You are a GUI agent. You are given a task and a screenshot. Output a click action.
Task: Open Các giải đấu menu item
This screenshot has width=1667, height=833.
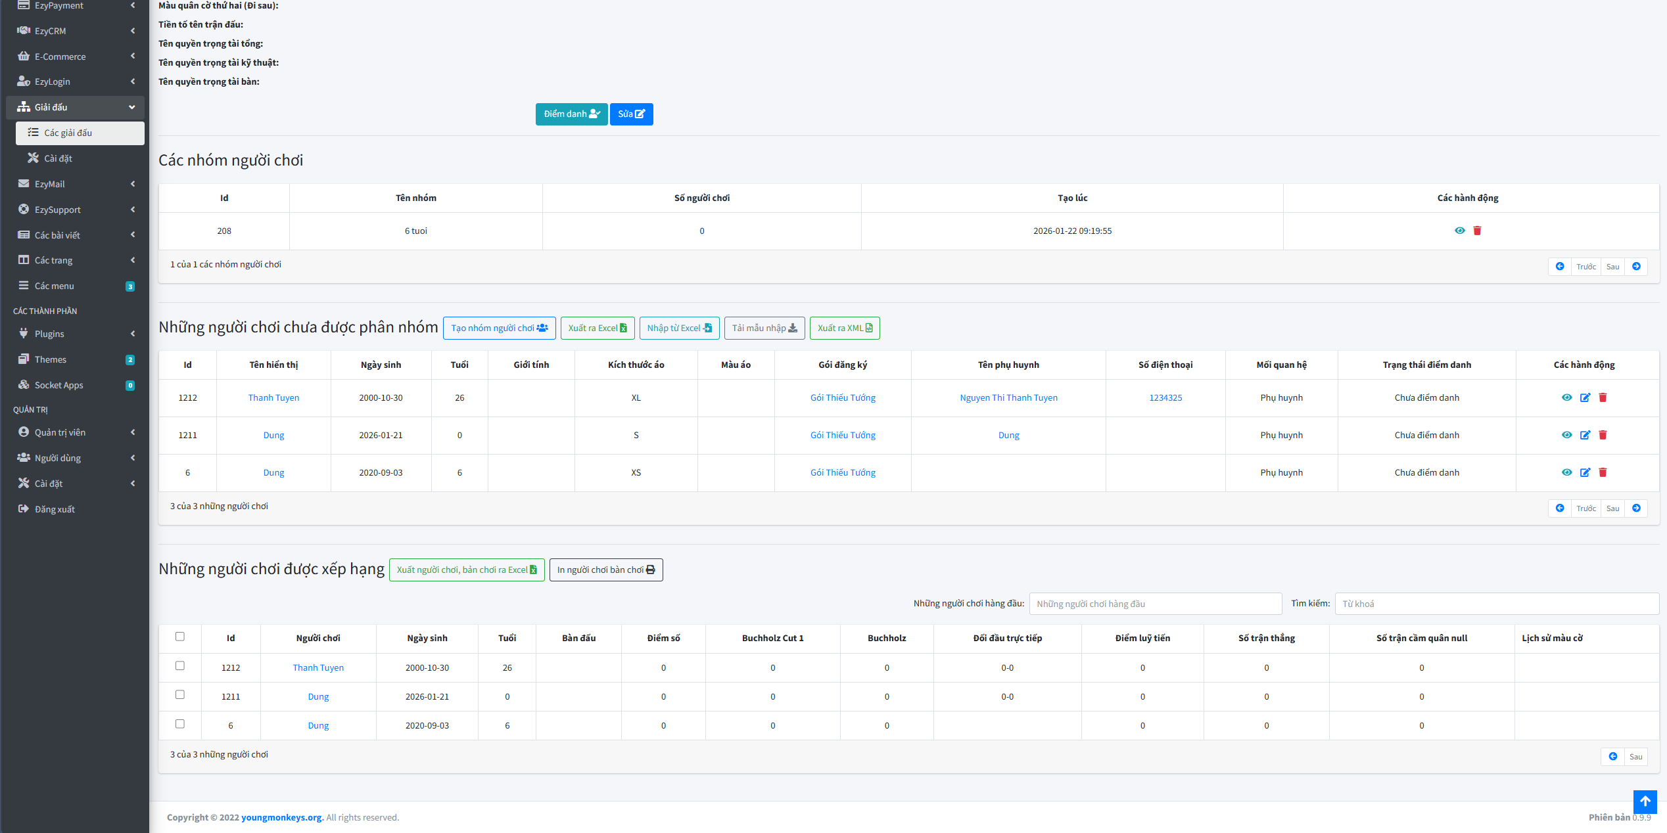click(x=68, y=133)
